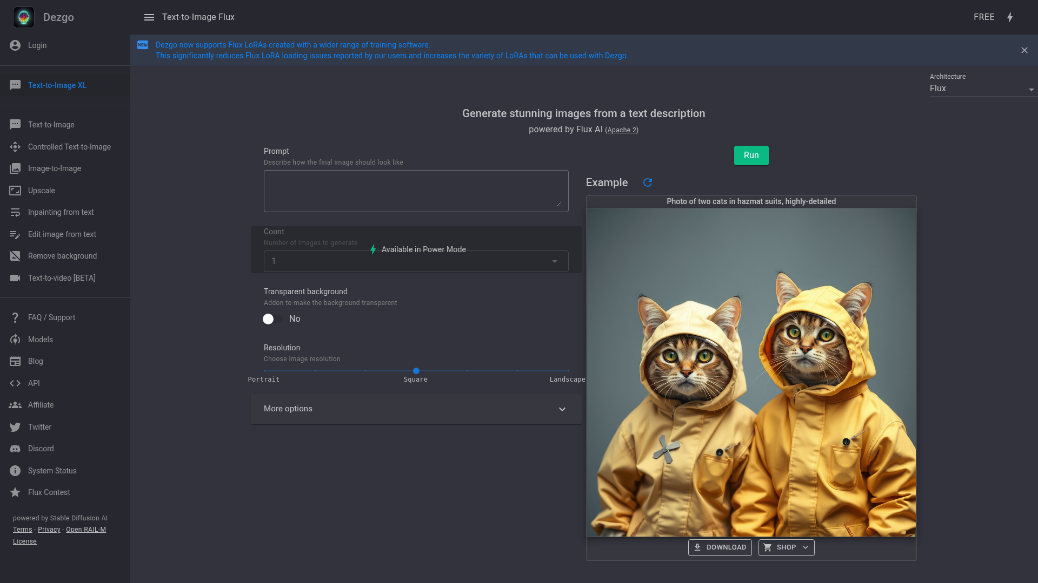The image size is (1038, 583).
Task: Click the Text-to-Image XL chat icon
Action: (x=15, y=85)
